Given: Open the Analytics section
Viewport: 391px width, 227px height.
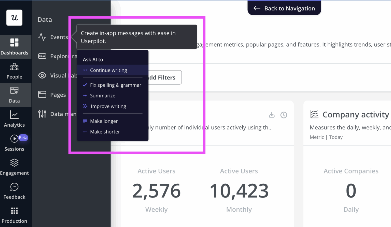Looking at the screenshot, I should [14, 118].
